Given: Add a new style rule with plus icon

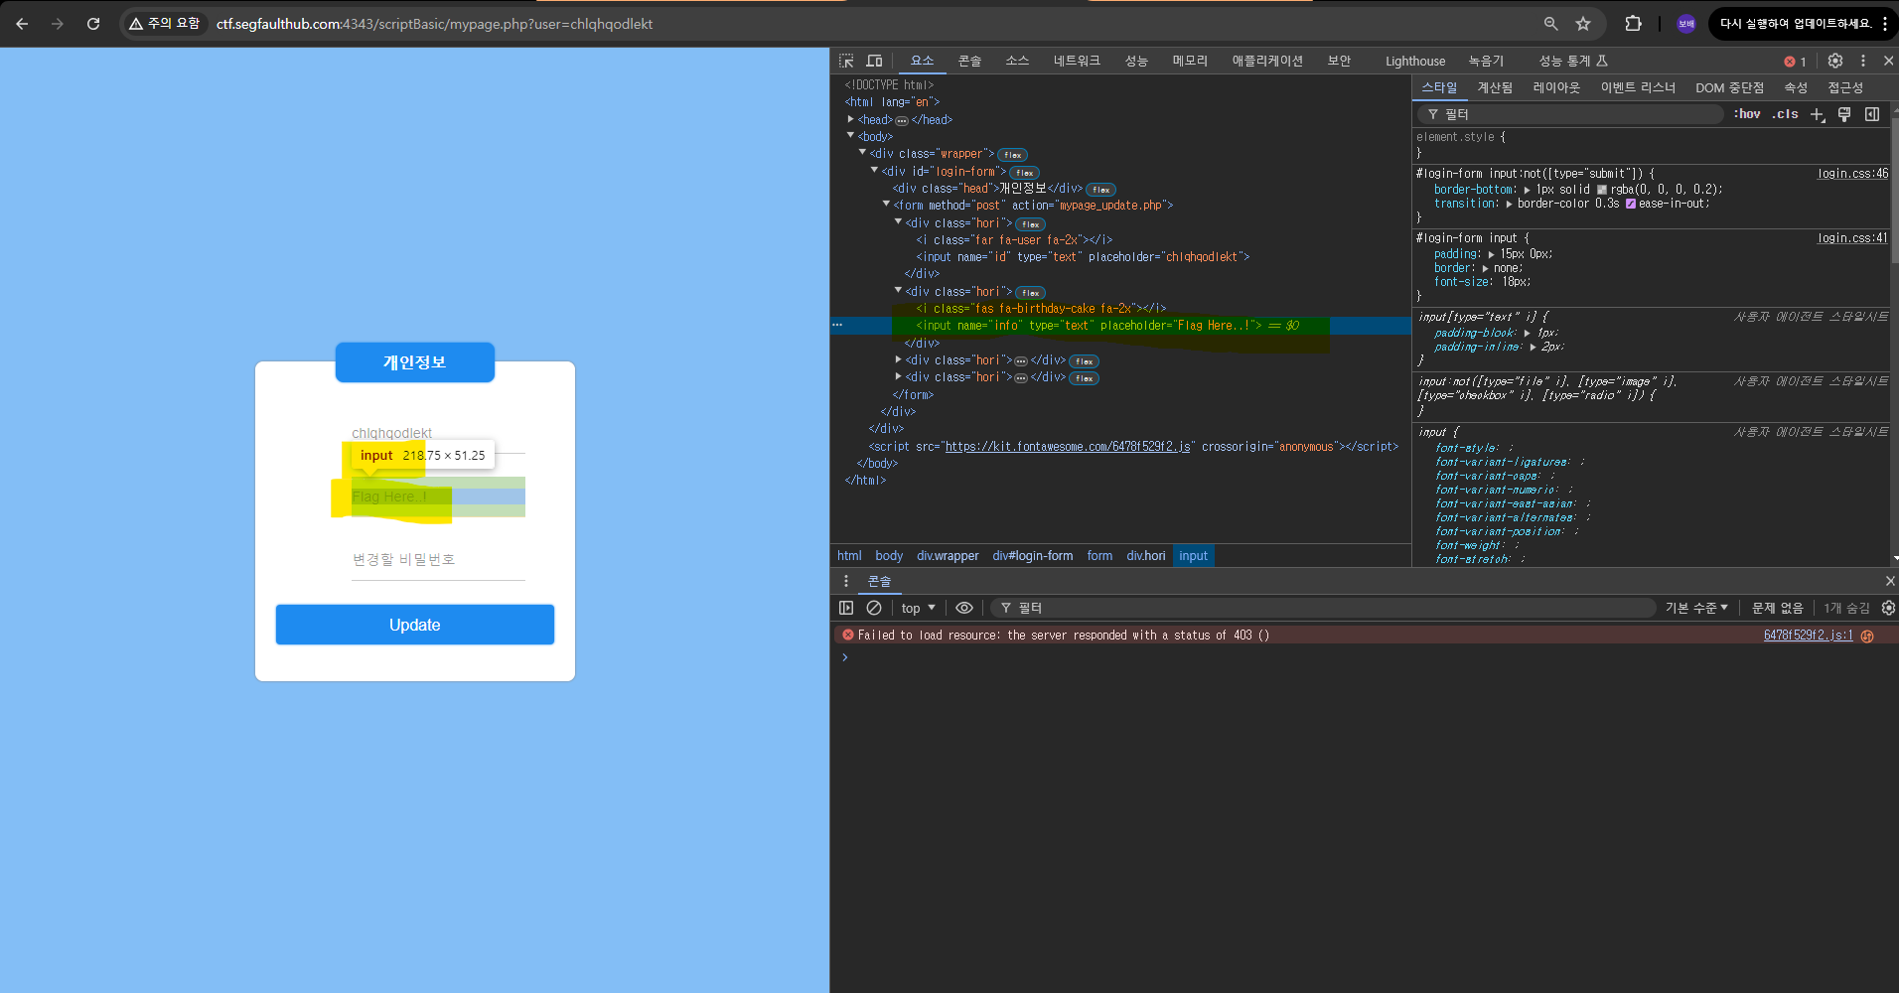Looking at the screenshot, I should pyautogui.click(x=1818, y=114).
